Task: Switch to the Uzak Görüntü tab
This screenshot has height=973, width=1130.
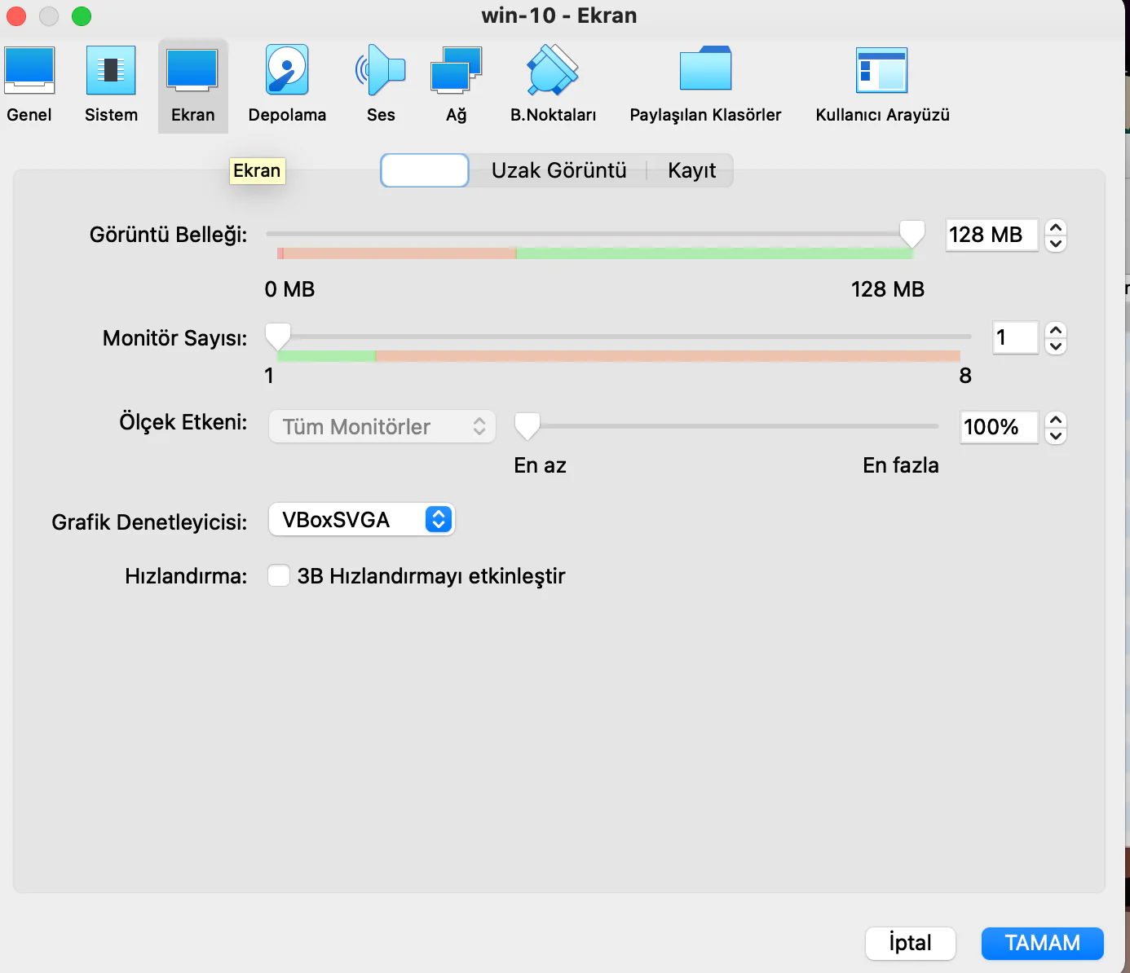Action: [x=558, y=170]
